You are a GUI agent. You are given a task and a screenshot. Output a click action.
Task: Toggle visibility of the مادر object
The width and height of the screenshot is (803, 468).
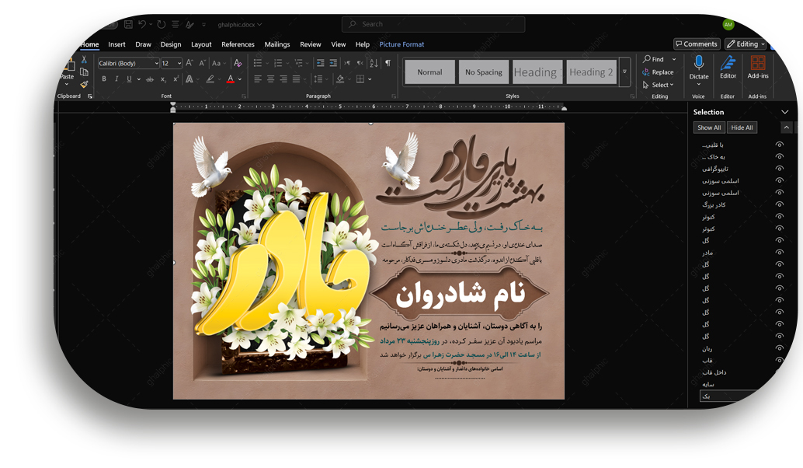coord(779,253)
